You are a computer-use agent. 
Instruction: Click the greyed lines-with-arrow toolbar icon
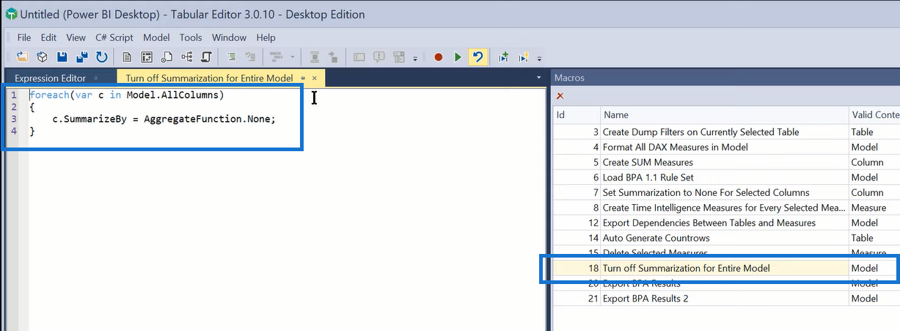click(x=333, y=57)
